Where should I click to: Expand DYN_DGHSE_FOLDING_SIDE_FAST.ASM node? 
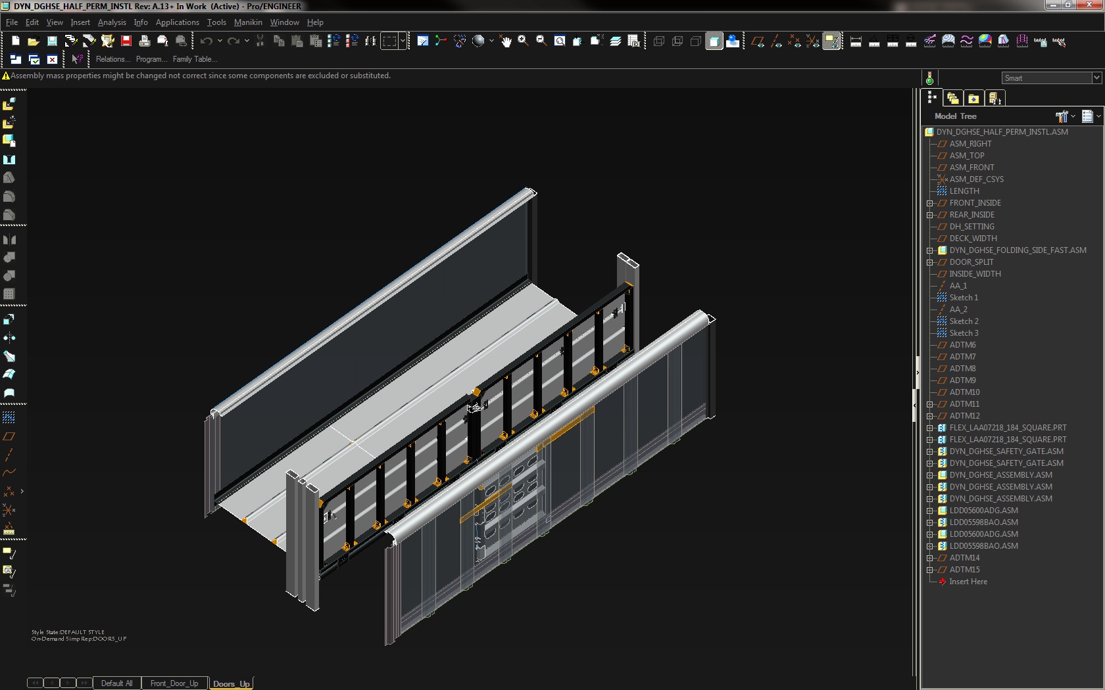[930, 250]
